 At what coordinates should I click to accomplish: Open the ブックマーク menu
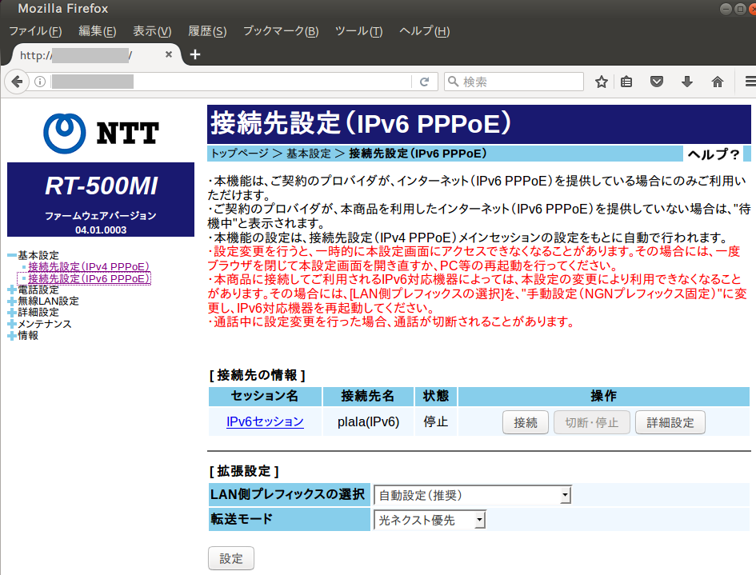(281, 31)
